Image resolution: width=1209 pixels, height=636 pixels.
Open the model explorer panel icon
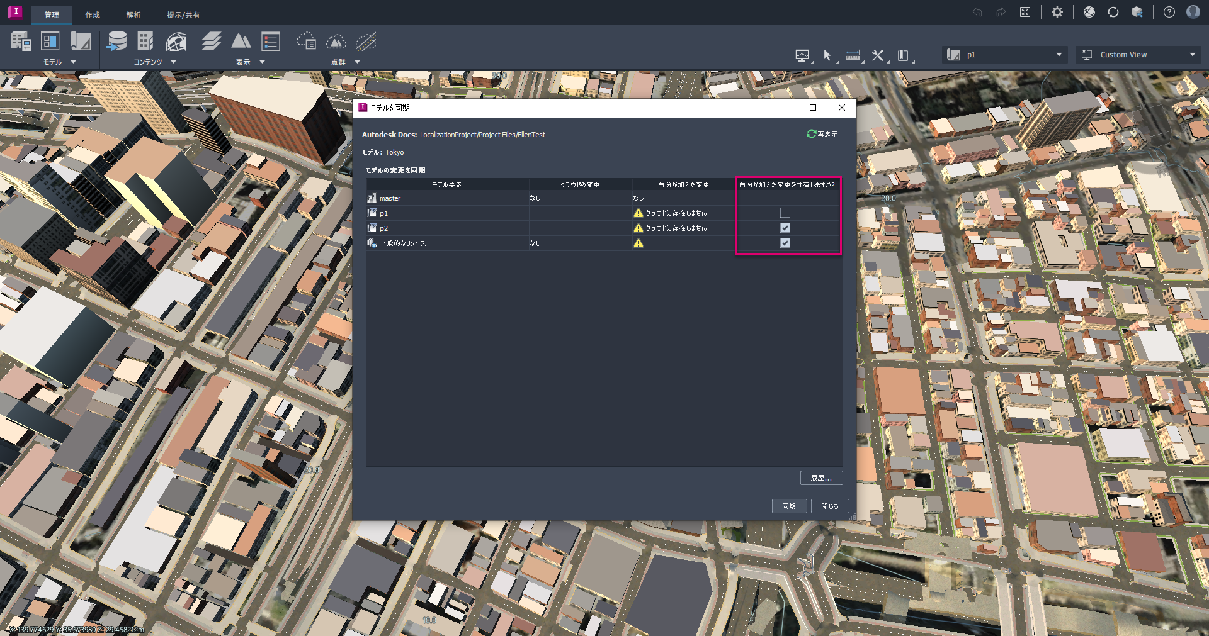50,42
